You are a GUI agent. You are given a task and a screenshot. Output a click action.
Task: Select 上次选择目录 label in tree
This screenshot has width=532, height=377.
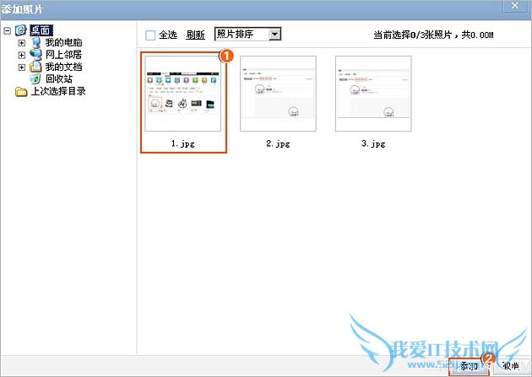pos(58,91)
